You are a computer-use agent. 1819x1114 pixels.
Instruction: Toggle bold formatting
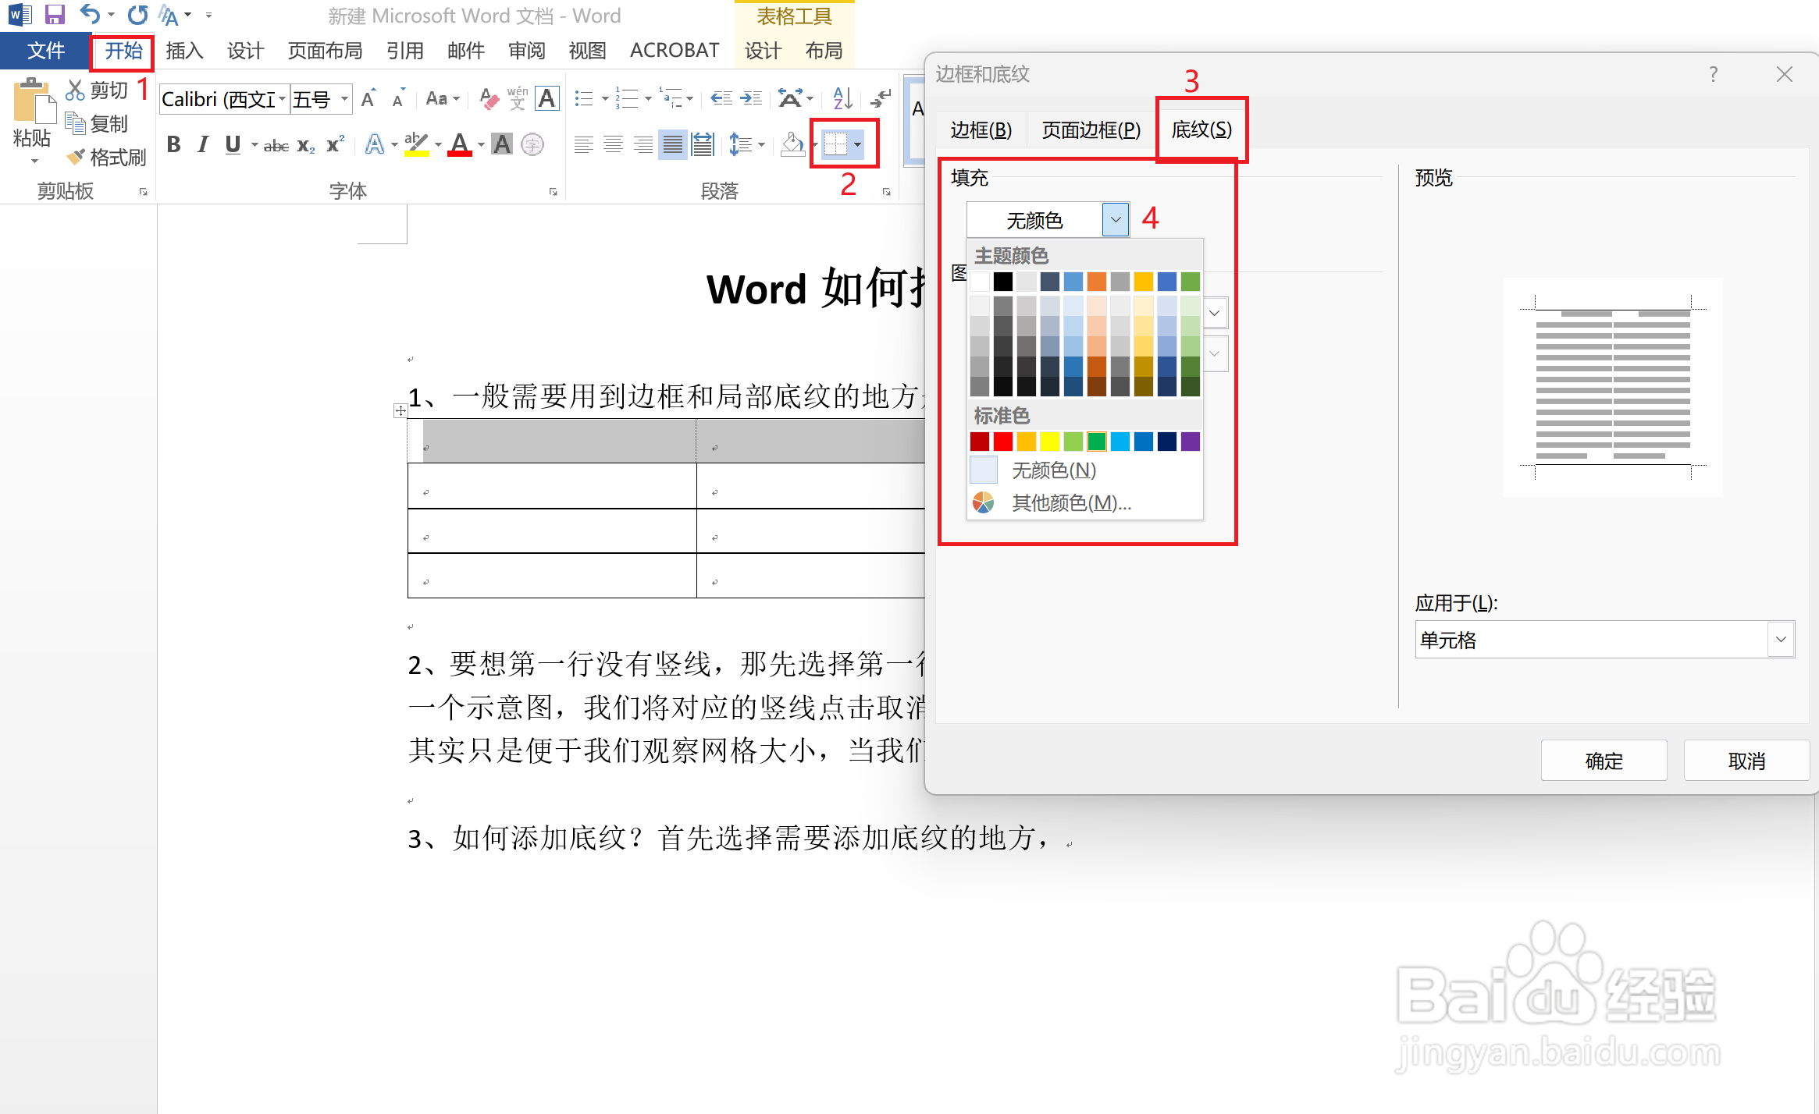(173, 144)
